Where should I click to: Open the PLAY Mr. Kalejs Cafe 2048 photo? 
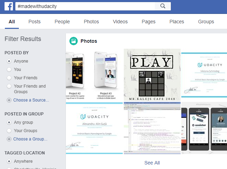152,75
